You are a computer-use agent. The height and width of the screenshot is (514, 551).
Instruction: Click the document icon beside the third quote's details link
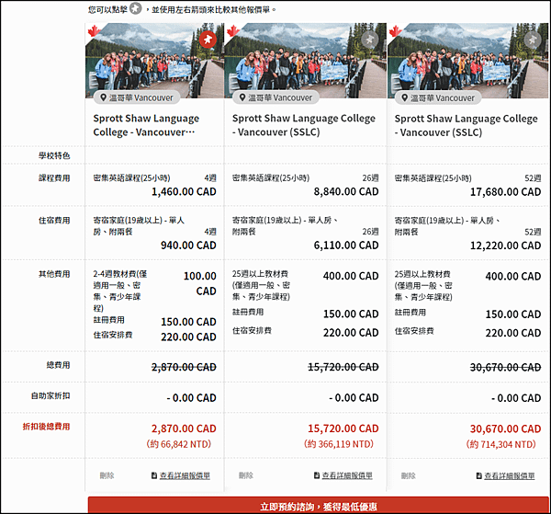(479, 475)
